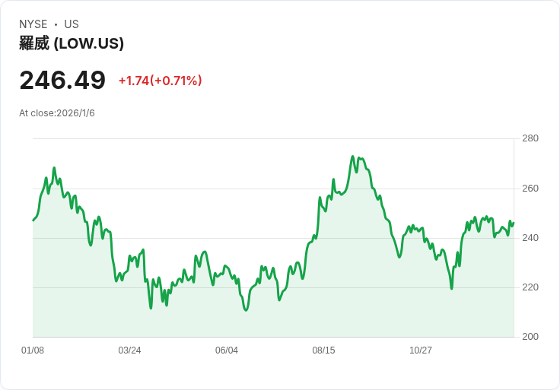Click the leftmost start of the price line
The image size is (560, 390).
pos(33,220)
